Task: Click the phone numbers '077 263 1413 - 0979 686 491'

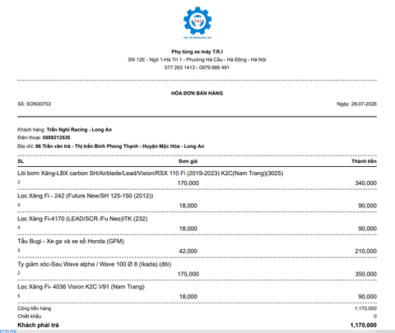Action: coord(197,67)
